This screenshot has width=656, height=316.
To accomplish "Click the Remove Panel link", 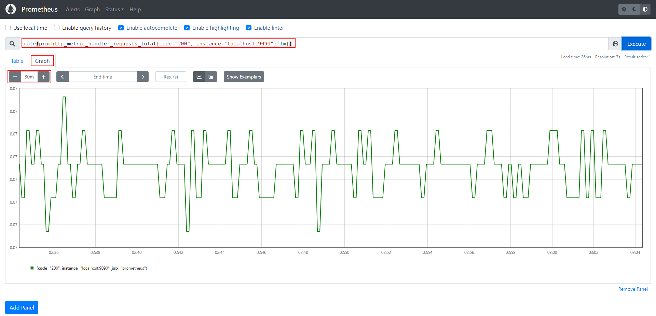I will (633, 289).
